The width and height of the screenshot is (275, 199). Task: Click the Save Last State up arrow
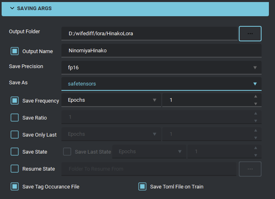click(255, 148)
